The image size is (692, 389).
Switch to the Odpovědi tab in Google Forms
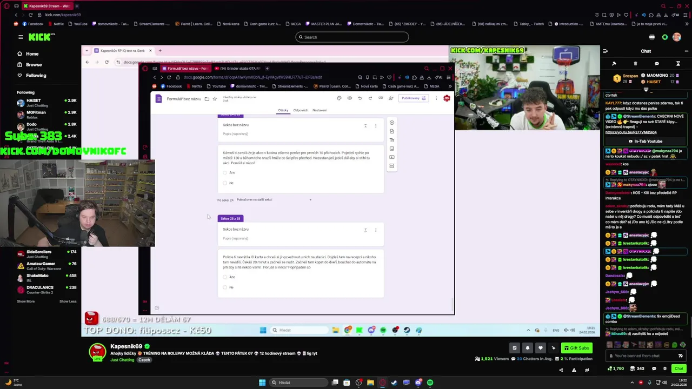tap(300, 110)
